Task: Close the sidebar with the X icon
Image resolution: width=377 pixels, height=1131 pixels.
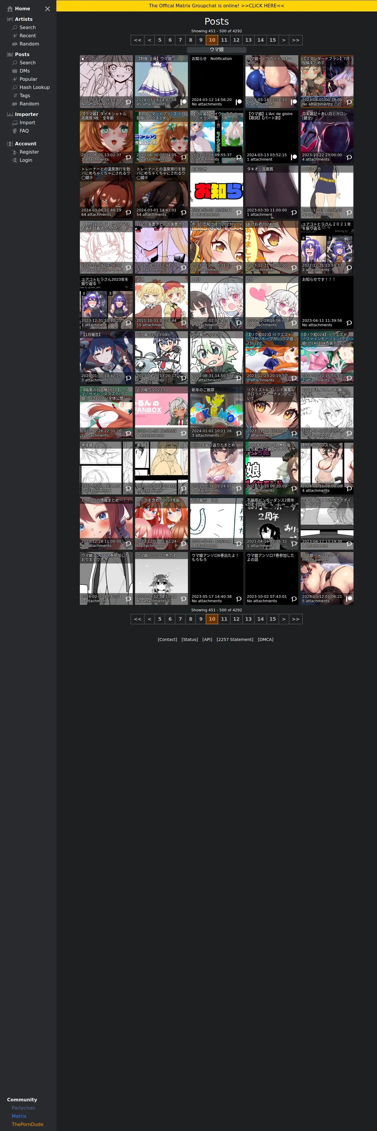Action: click(x=47, y=9)
